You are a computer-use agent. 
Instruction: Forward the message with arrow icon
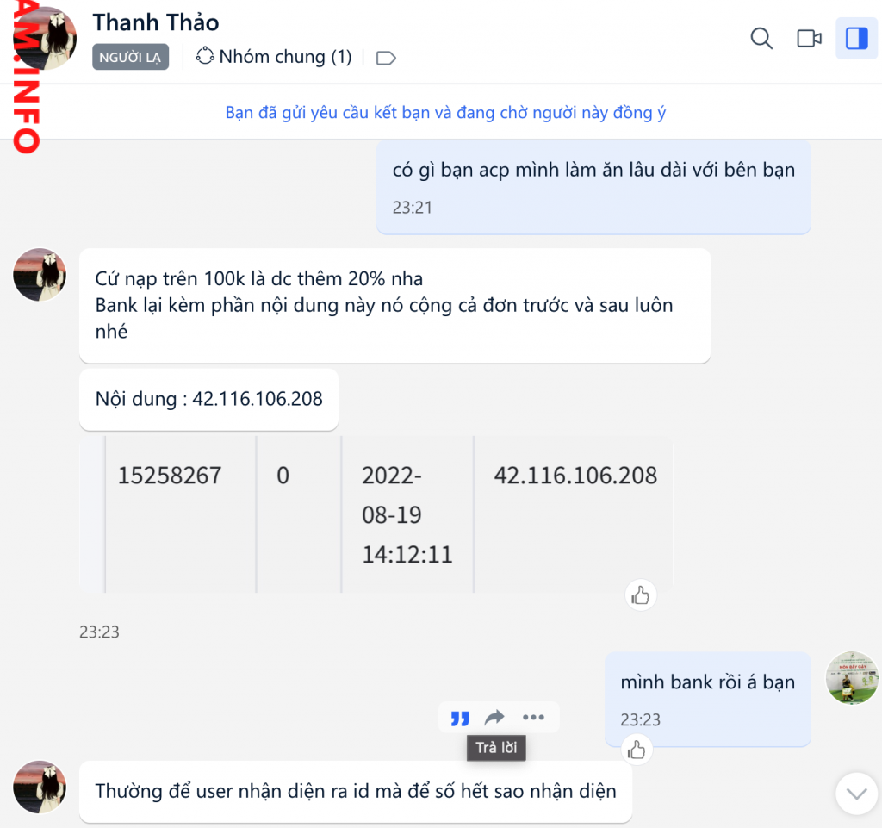(x=495, y=717)
